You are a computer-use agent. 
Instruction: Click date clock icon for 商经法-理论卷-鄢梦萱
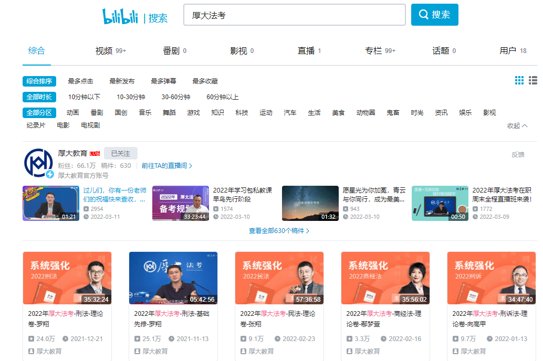[383, 339]
